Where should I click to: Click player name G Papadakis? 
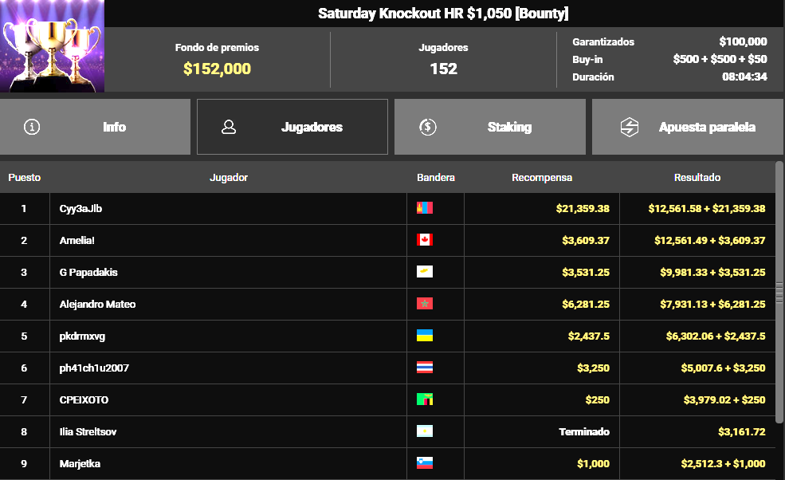(88, 273)
